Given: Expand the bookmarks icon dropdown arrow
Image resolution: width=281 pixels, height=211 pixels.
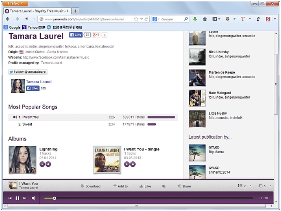Looking at the screenshot, I should click(219, 19).
